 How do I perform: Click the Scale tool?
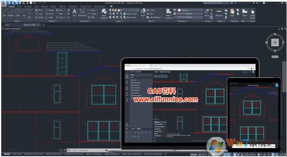(49, 17)
